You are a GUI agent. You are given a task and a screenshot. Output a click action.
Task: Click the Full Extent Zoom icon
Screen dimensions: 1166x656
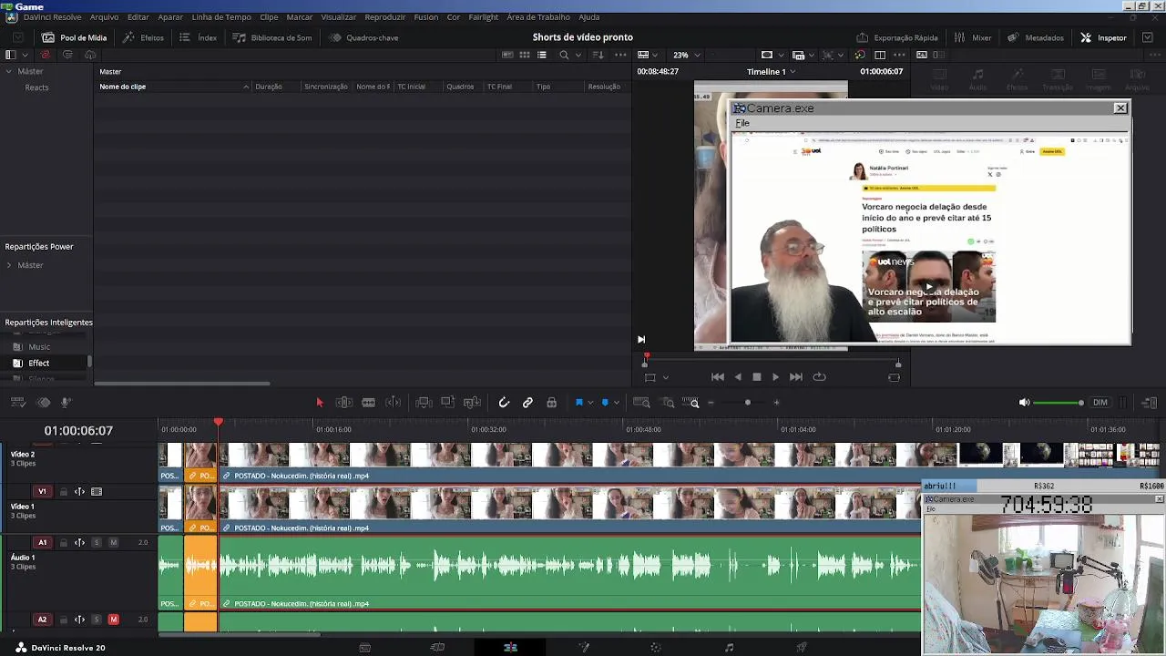(641, 403)
